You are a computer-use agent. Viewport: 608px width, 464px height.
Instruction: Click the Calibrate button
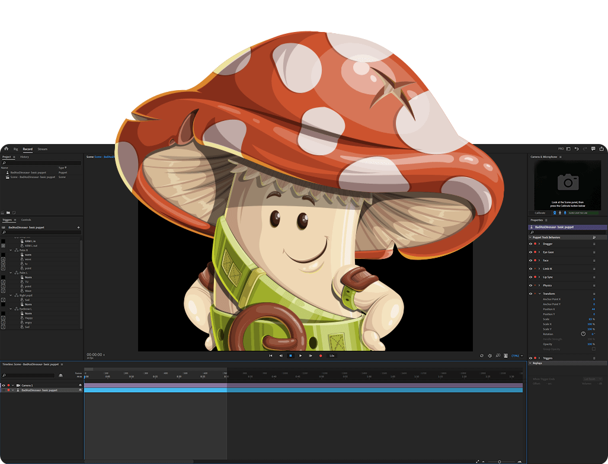point(540,213)
